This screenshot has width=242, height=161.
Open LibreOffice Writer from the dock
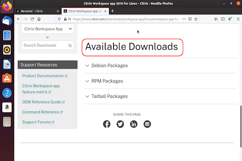7,64
